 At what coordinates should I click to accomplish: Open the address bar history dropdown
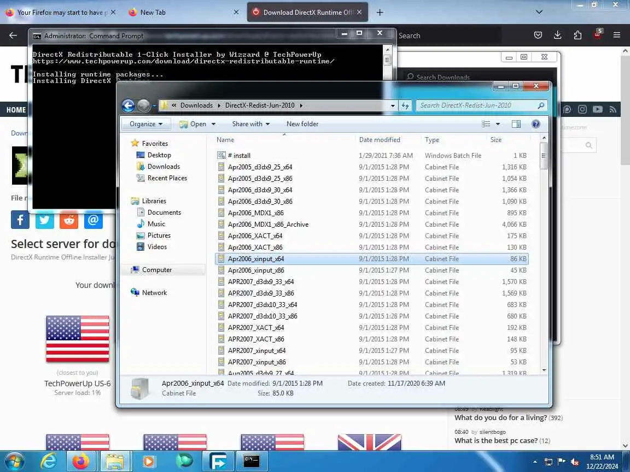click(393, 105)
